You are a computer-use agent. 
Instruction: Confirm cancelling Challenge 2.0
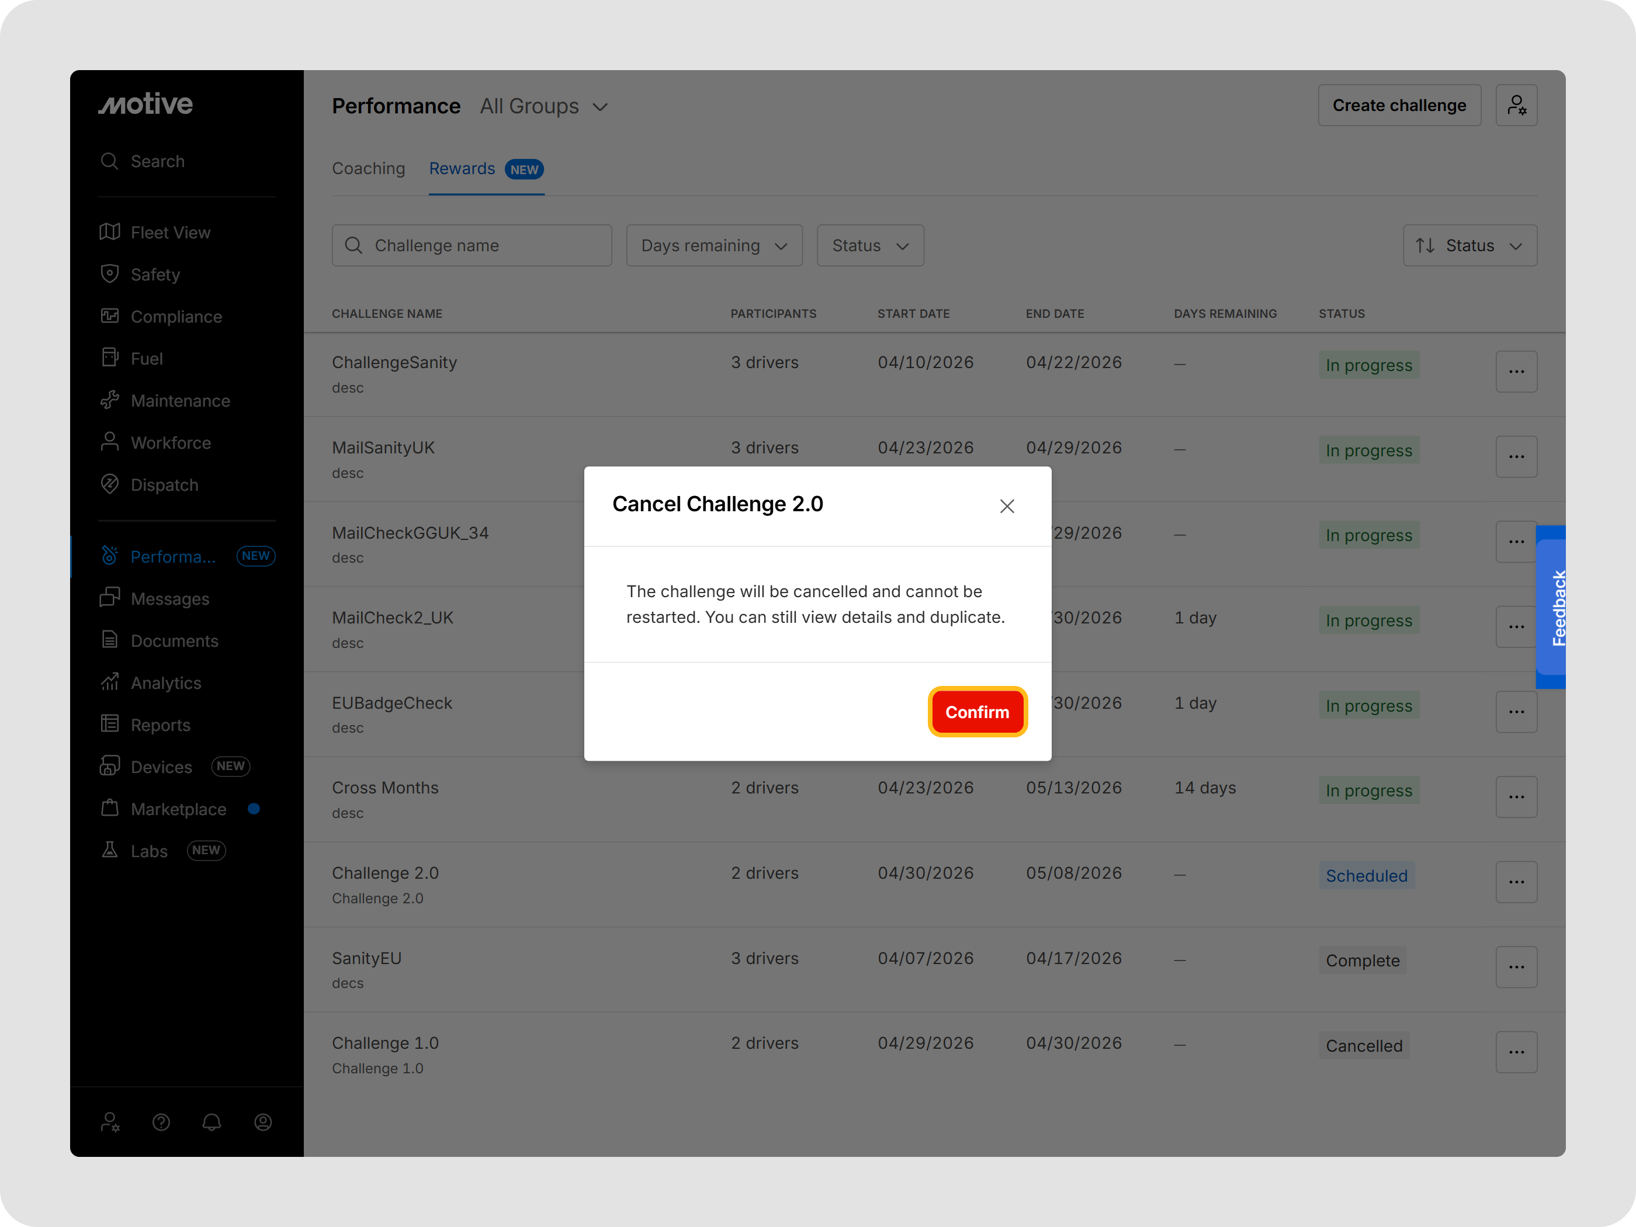[977, 712]
